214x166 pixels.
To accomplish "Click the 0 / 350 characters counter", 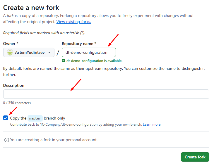I will point(17,103).
